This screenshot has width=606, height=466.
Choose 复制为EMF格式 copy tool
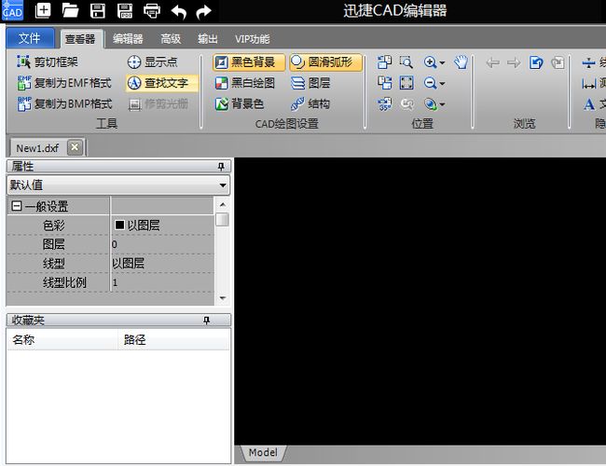point(64,83)
